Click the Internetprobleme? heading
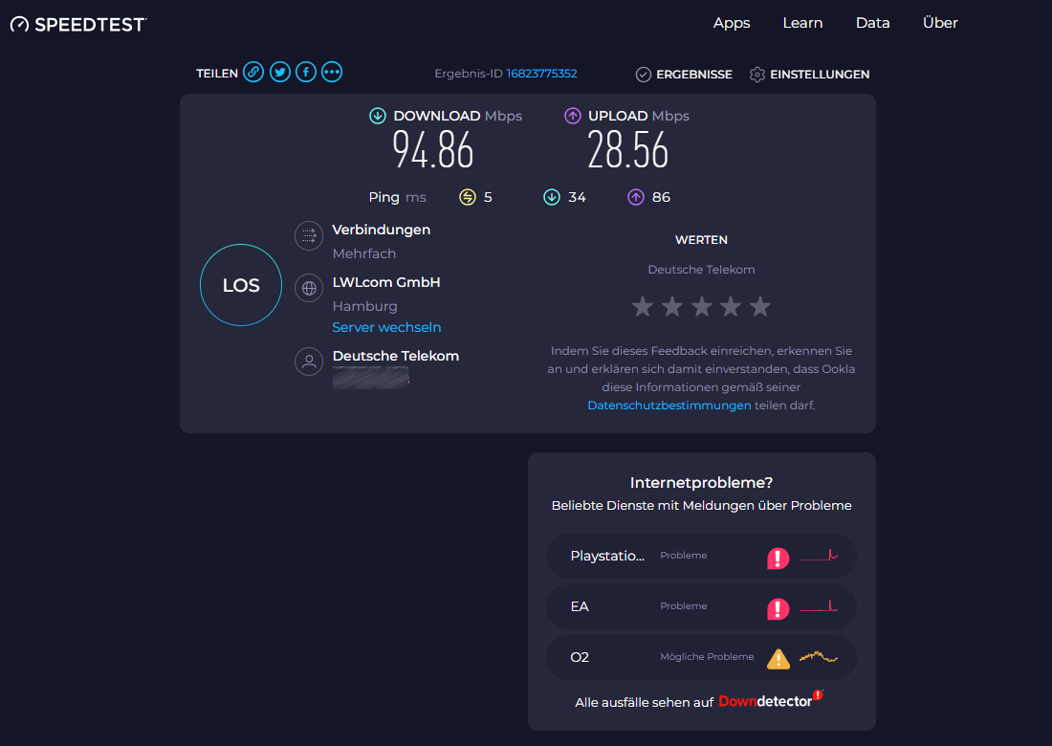The image size is (1052, 746). coord(701,483)
